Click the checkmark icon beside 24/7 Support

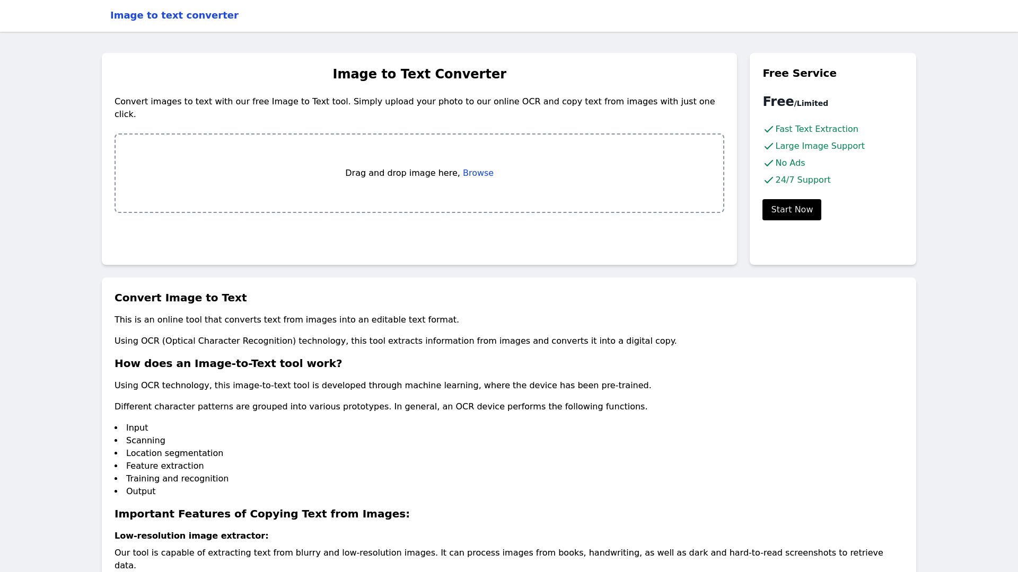[769, 180]
